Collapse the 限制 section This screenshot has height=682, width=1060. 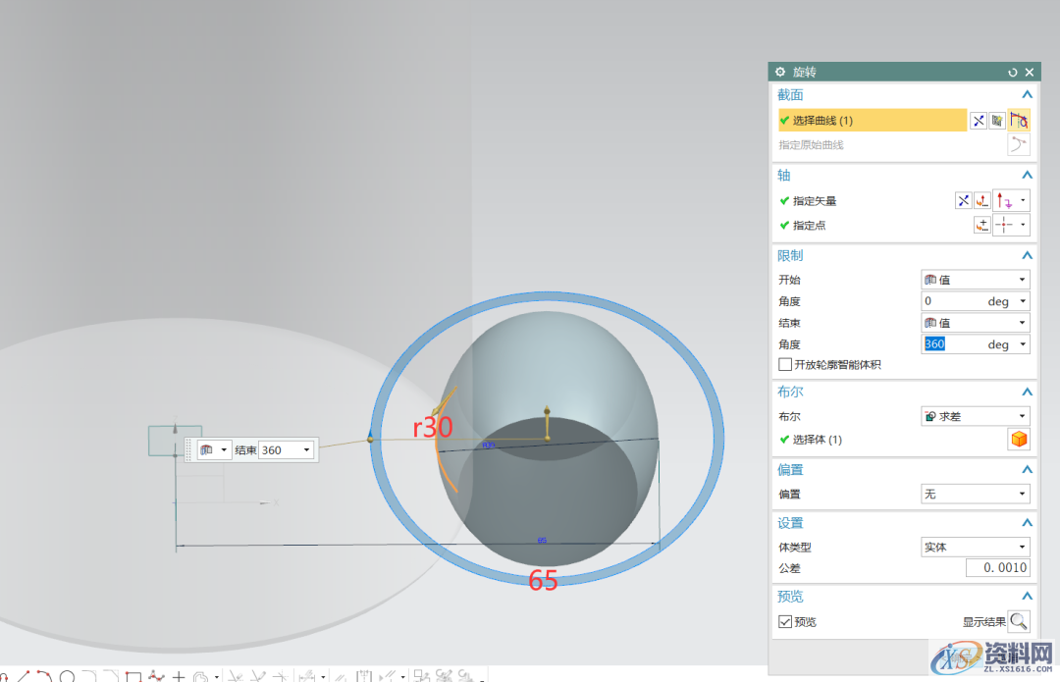[1026, 255]
